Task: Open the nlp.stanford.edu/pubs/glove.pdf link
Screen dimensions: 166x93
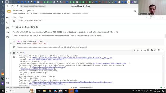Action: coord(37,69)
